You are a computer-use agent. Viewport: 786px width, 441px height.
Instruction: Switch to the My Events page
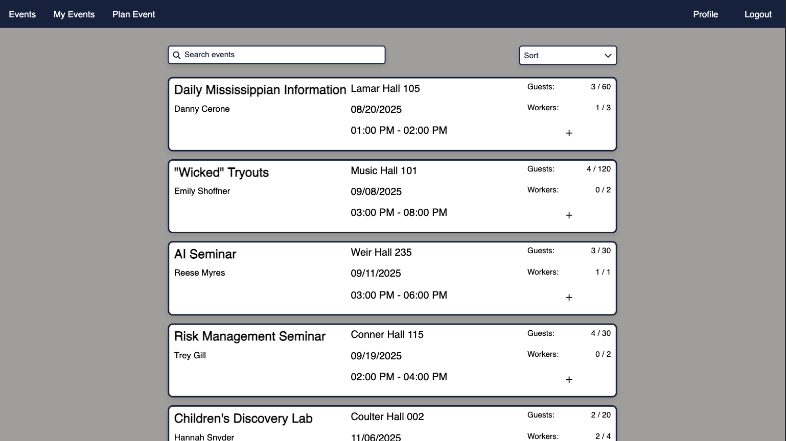tap(74, 14)
